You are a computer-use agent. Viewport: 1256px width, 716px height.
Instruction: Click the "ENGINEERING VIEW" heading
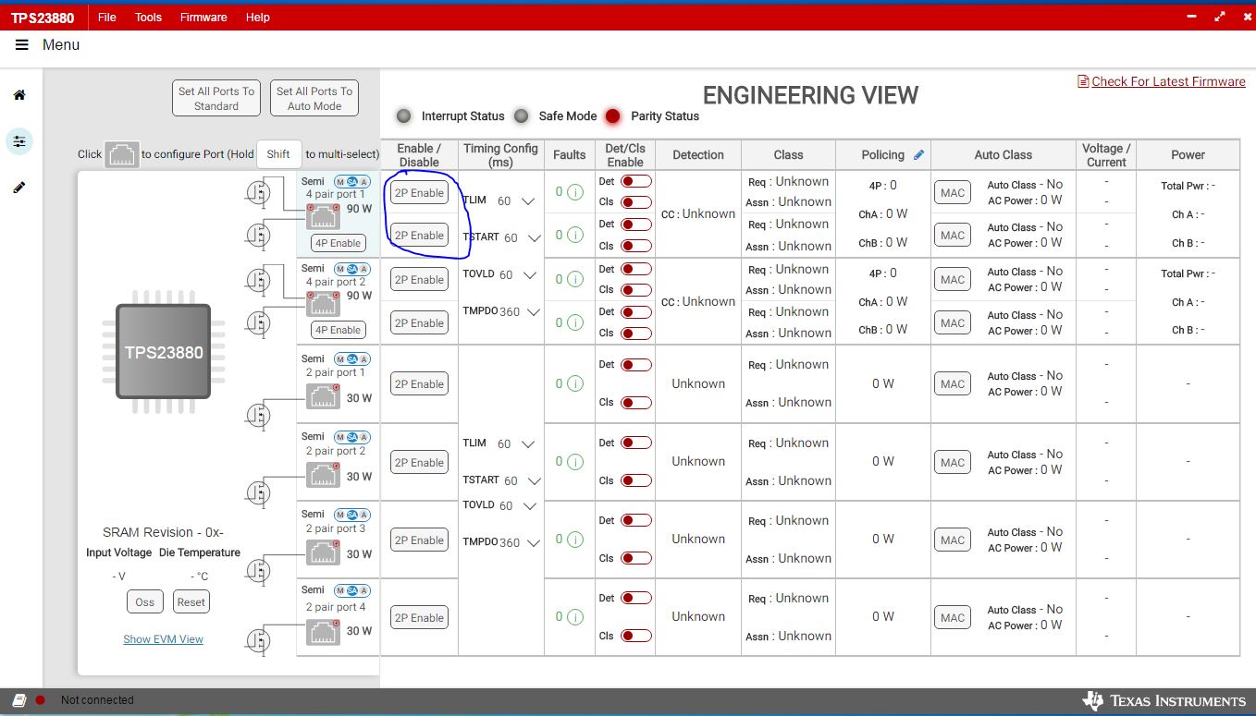click(811, 95)
